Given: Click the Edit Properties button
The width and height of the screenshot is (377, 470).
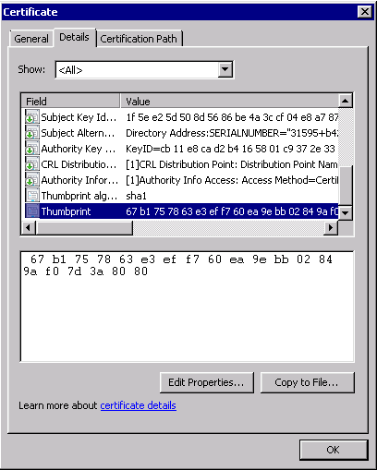Looking at the screenshot, I should [207, 382].
